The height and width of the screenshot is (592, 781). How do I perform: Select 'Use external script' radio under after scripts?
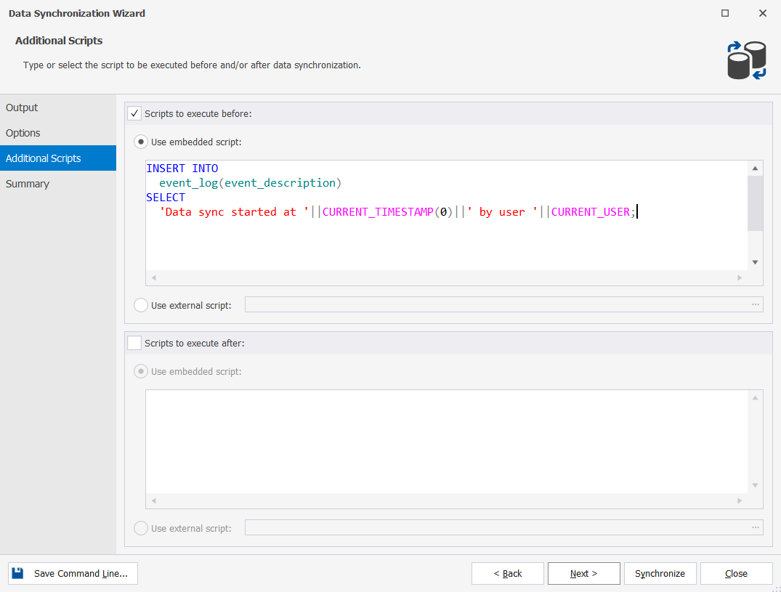tap(141, 528)
